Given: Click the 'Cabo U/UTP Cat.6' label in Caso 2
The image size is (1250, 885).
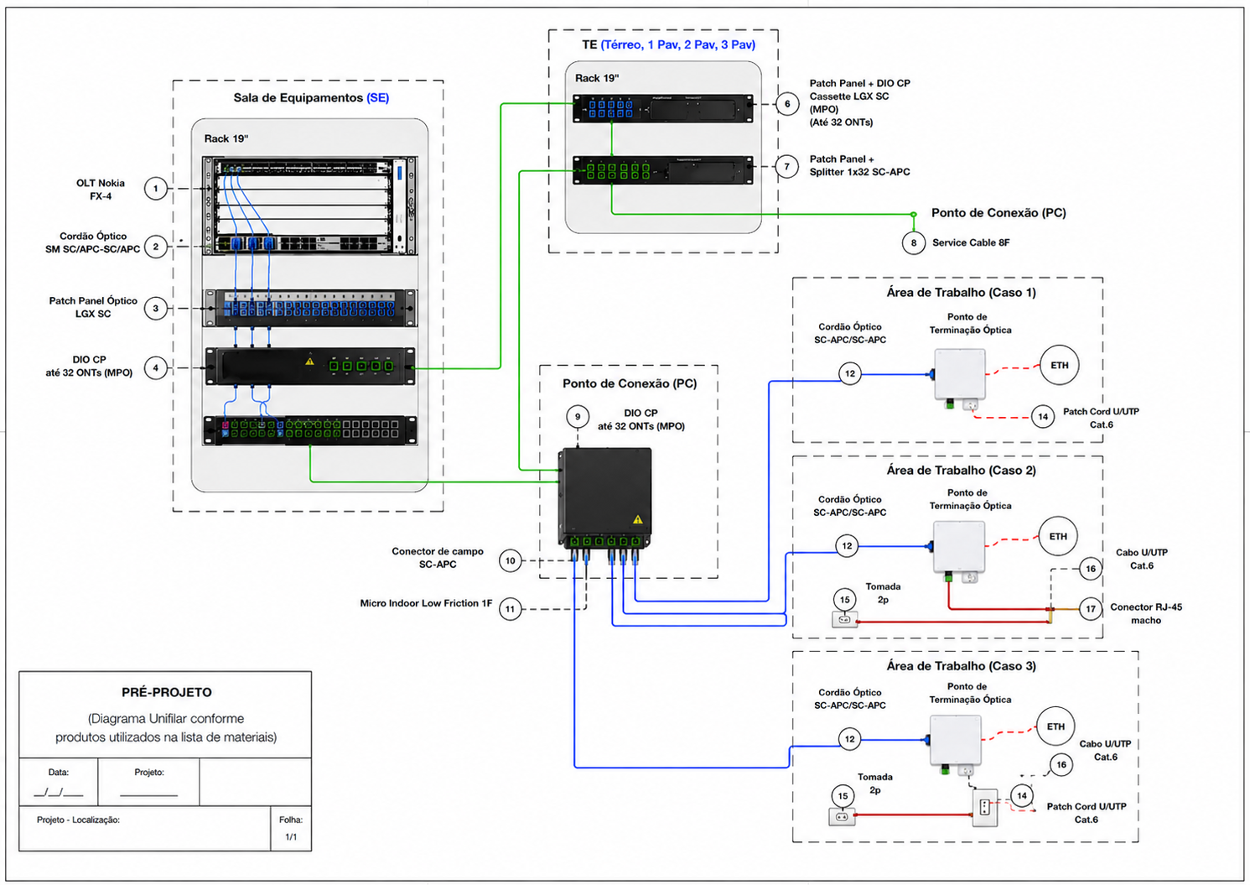Looking at the screenshot, I should 1142,559.
